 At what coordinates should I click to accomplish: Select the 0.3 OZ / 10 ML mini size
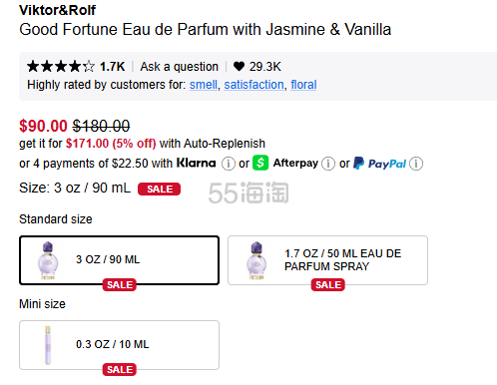point(119,345)
